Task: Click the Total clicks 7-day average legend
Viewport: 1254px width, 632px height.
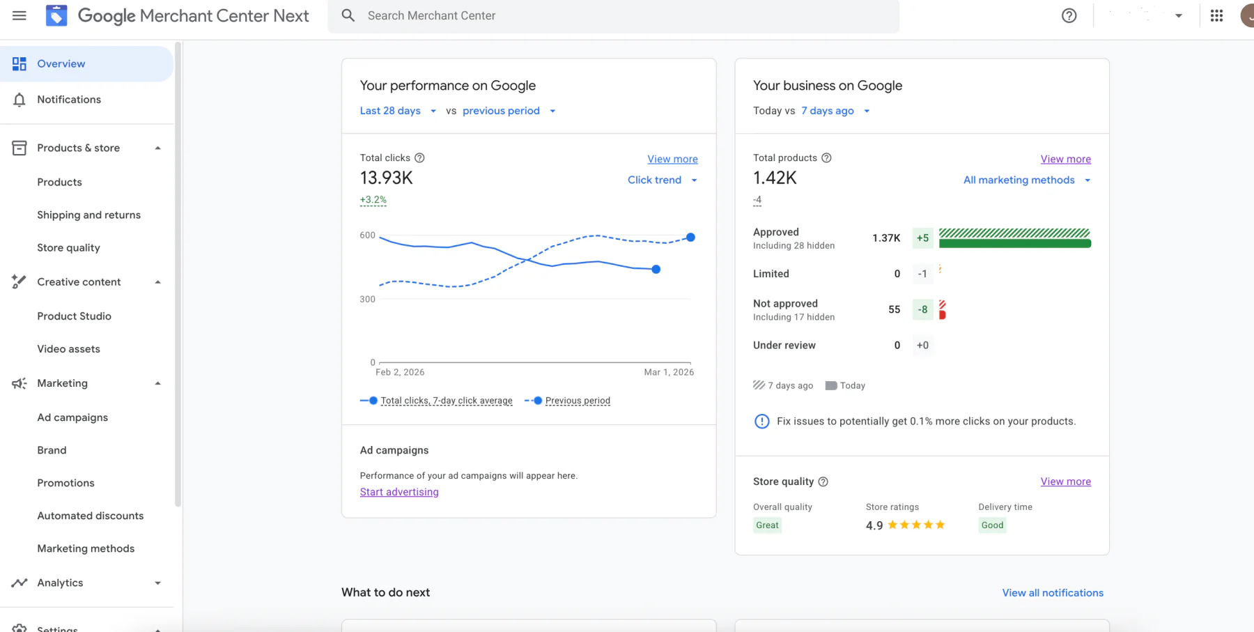Action: click(436, 401)
